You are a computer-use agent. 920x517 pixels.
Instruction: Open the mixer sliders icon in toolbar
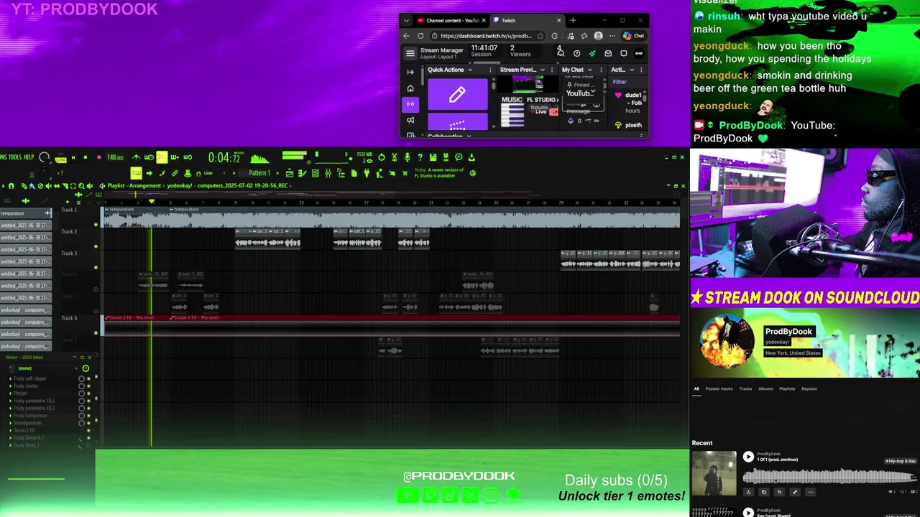coord(328,173)
